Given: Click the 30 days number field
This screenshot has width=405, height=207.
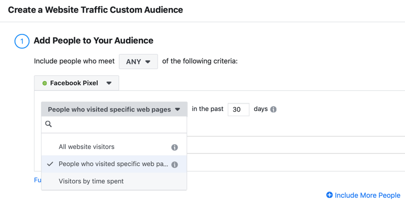Looking at the screenshot, I should (238, 110).
